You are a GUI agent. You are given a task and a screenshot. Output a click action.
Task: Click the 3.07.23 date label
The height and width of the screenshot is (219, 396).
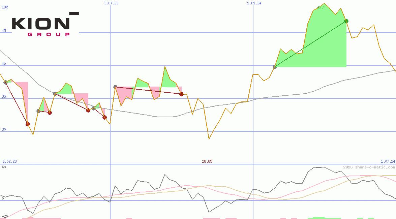point(111,3)
